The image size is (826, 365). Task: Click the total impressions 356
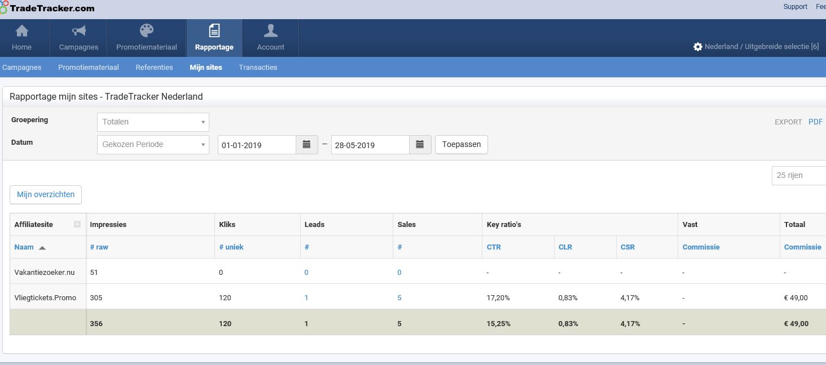tap(96, 323)
